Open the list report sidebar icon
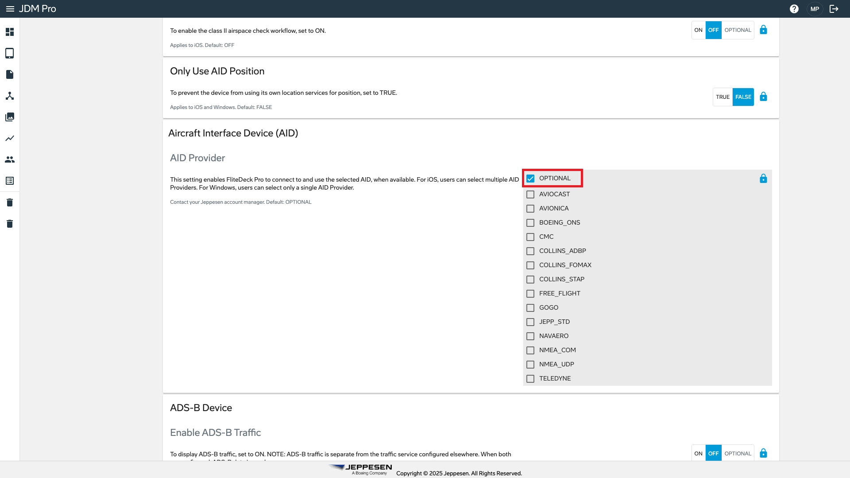The image size is (850, 478). 10,181
